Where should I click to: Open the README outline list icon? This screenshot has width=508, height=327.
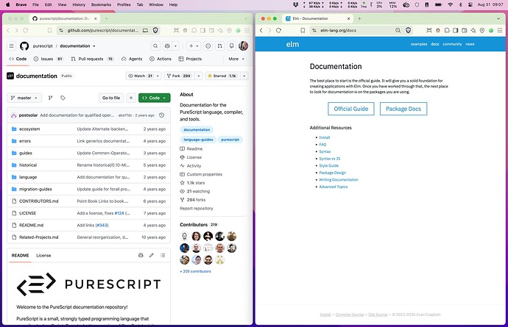163,255
